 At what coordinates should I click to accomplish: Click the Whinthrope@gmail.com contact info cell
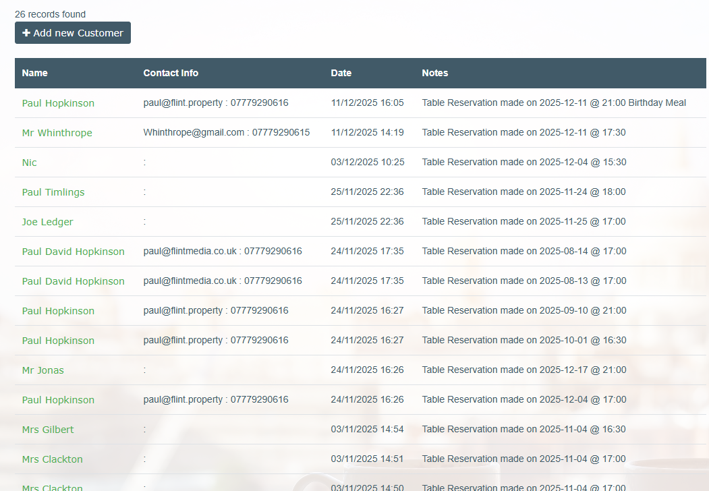click(x=226, y=133)
